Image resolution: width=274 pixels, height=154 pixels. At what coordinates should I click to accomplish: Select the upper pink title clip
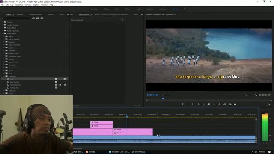click(x=101, y=123)
